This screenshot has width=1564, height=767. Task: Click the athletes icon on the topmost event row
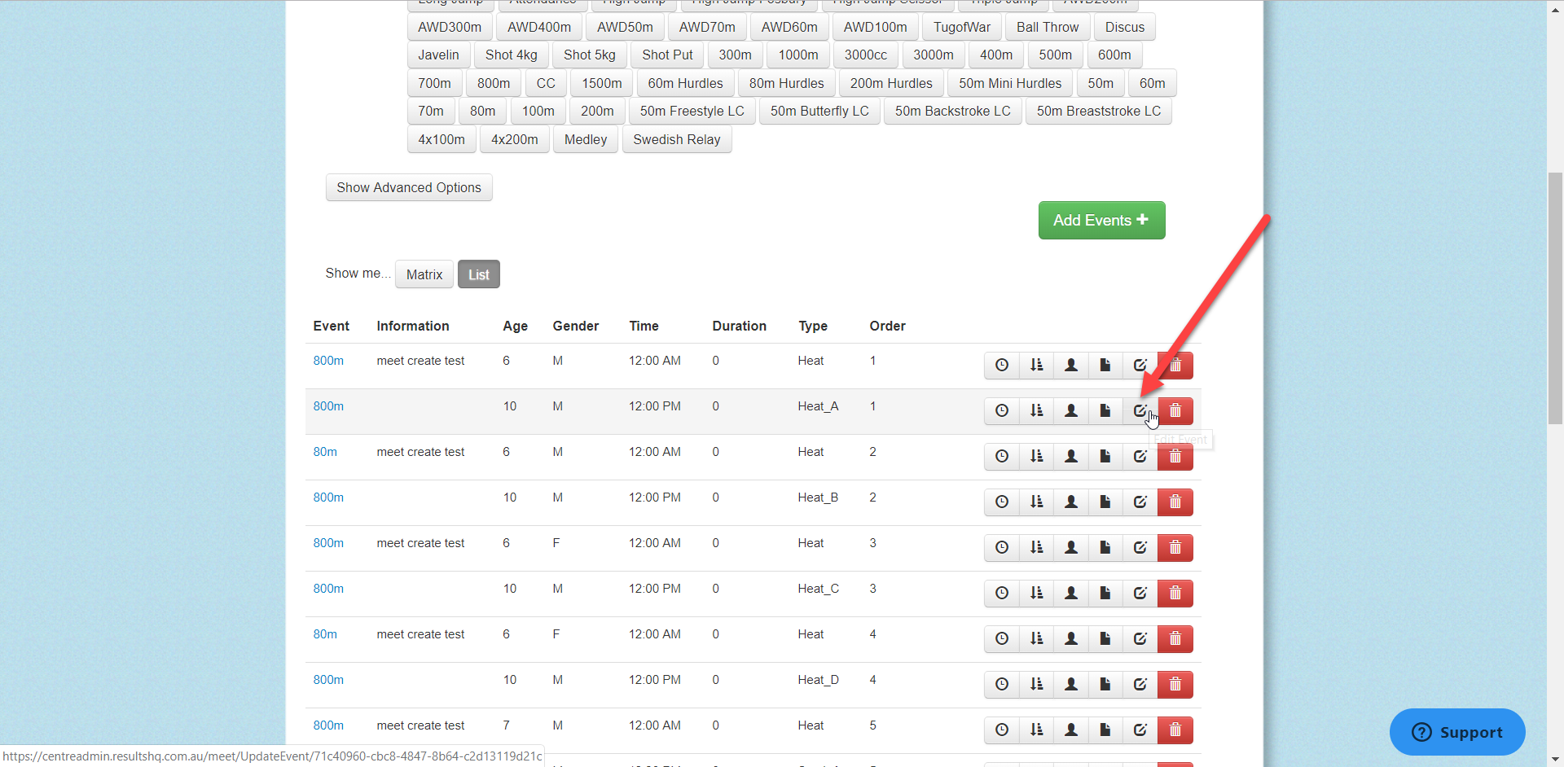(x=1071, y=366)
